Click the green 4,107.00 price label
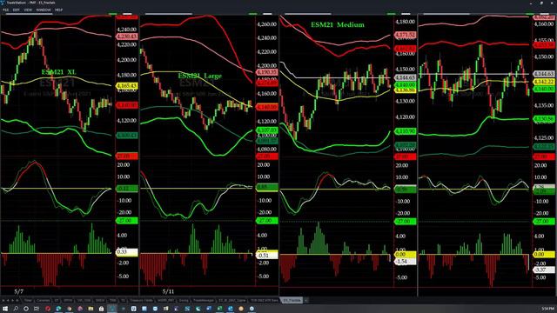557x313 pixels. 267,130
